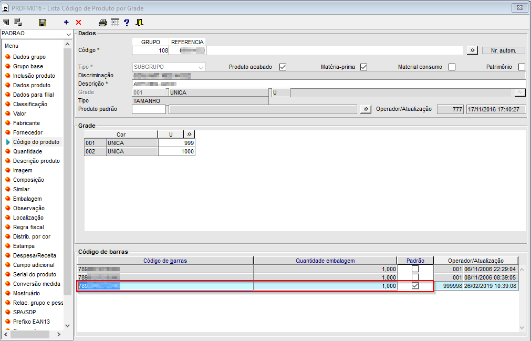Click the blue plus add record icon
The width and height of the screenshot is (531, 341).
pos(66,23)
